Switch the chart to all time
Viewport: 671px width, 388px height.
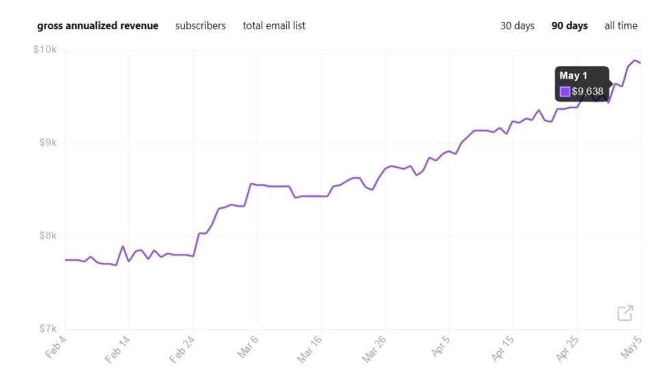coord(620,26)
